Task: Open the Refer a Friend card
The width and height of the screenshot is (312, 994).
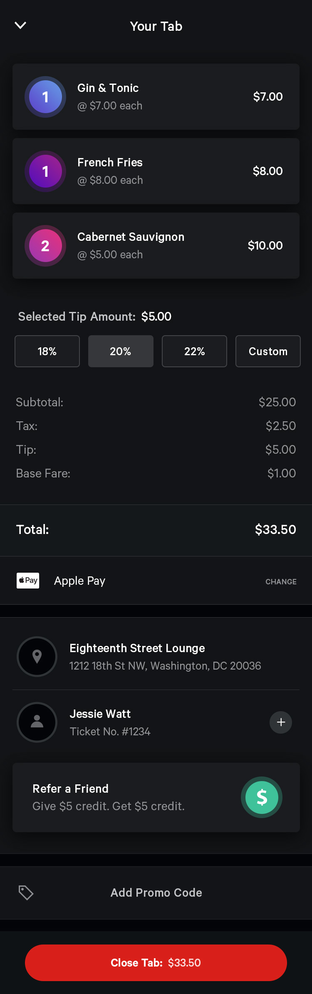Action: click(156, 797)
